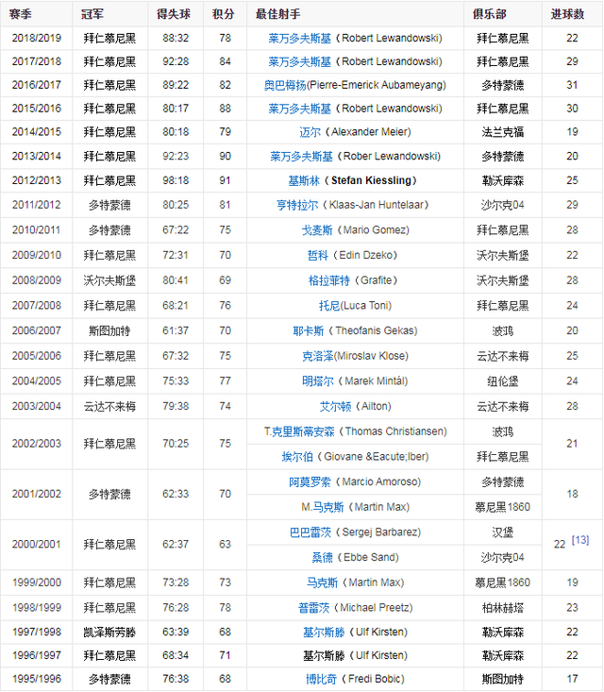
Task: Click the 积分 column header
Action: [x=224, y=14]
